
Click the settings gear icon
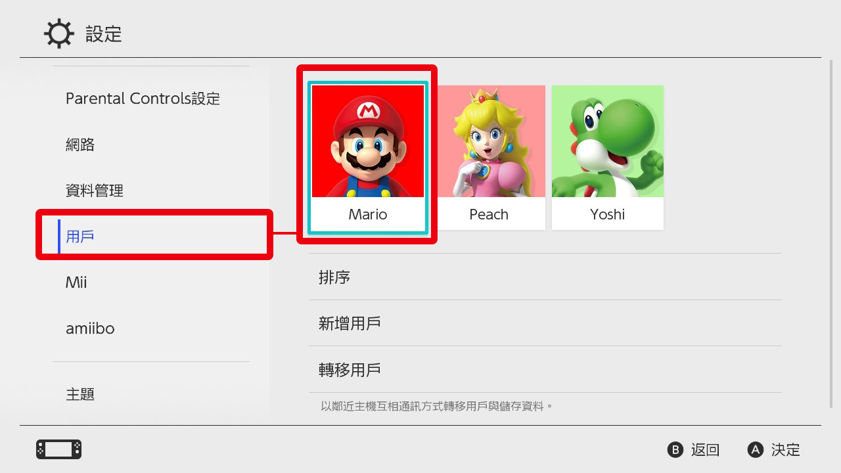[x=59, y=34]
